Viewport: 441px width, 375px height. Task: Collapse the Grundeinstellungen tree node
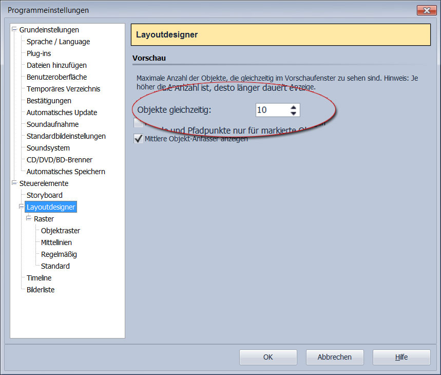point(14,30)
